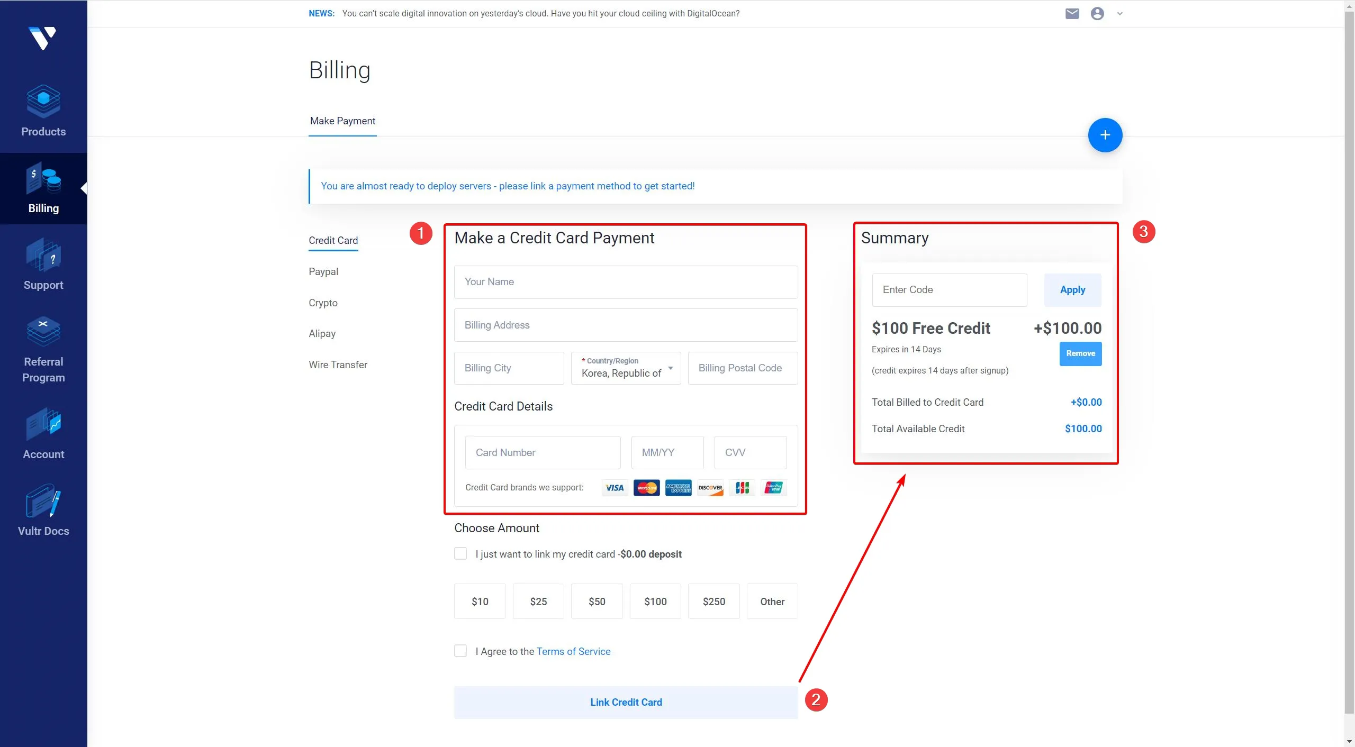Open the Products sidebar icon
The width and height of the screenshot is (1355, 747).
[x=43, y=102]
